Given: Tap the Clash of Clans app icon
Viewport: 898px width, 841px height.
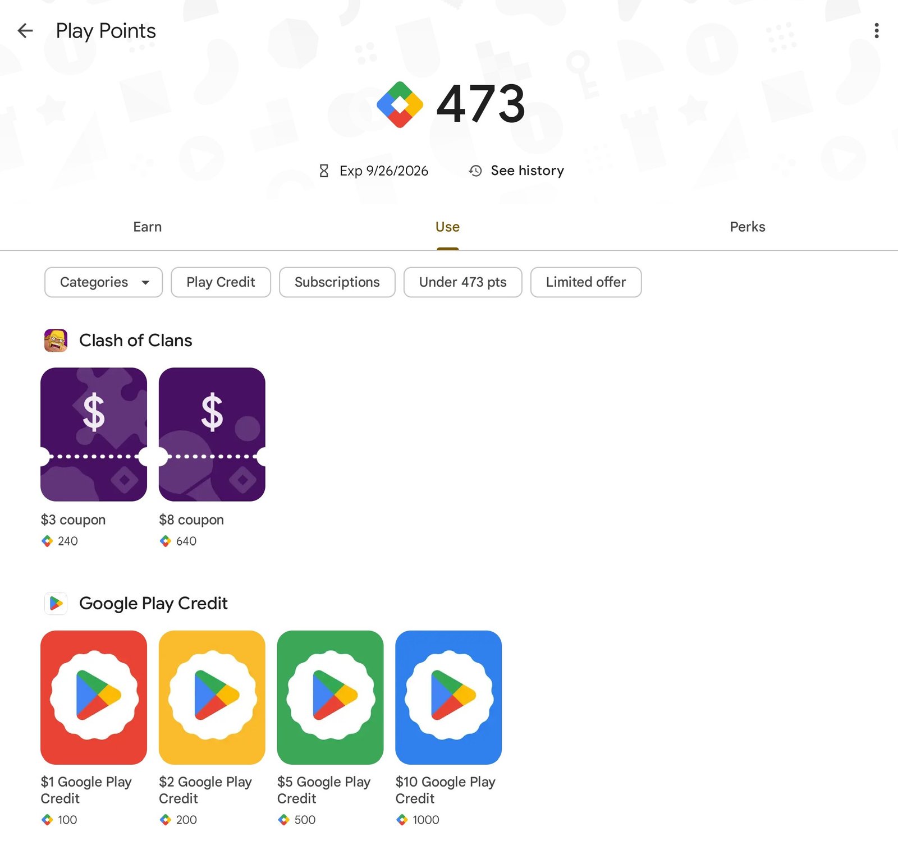Looking at the screenshot, I should 56,341.
